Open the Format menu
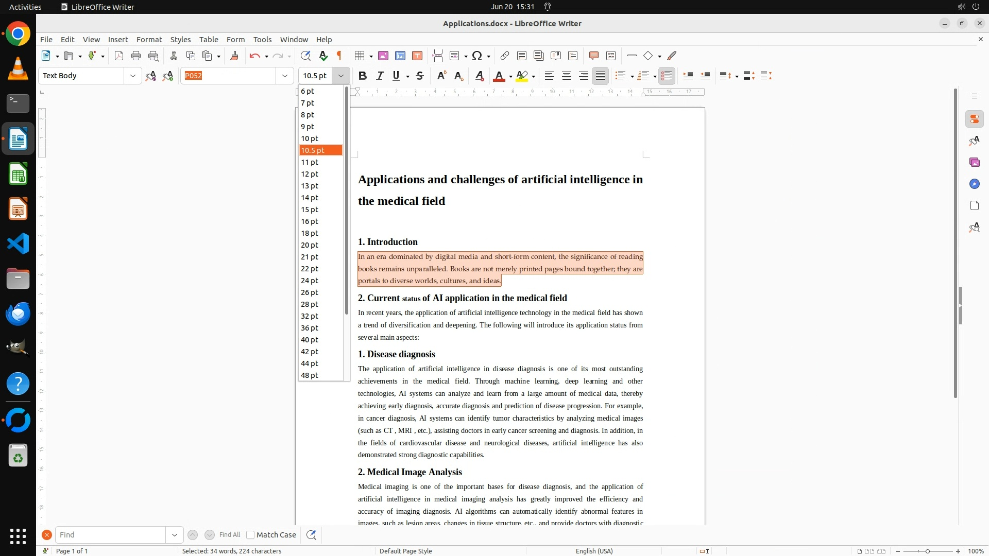Image resolution: width=989 pixels, height=556 pixels. [149, 40]
